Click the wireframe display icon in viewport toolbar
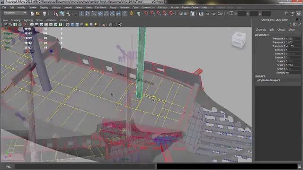 pyautogui.click(x=68, y=25)
